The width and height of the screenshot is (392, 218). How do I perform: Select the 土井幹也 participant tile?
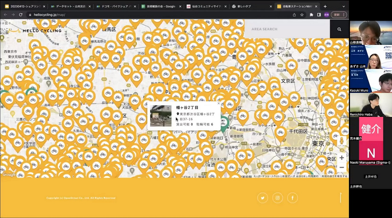[x=370, y=177]
